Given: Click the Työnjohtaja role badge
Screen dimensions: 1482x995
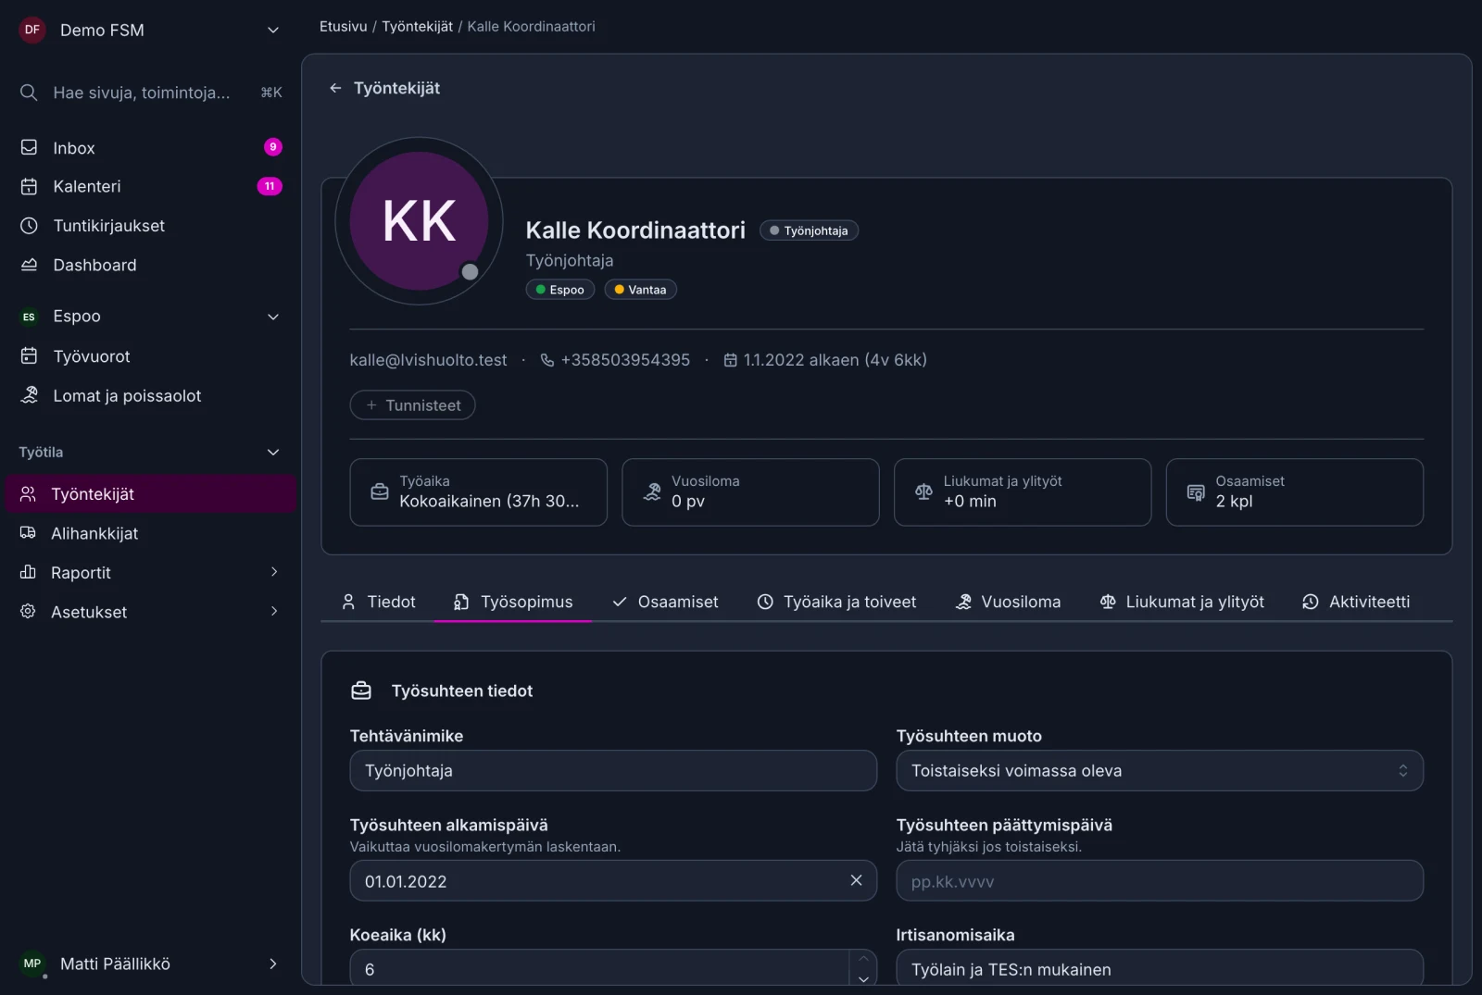Looking at the screenshot, I should pyautogui.click(x=809, y=230).
